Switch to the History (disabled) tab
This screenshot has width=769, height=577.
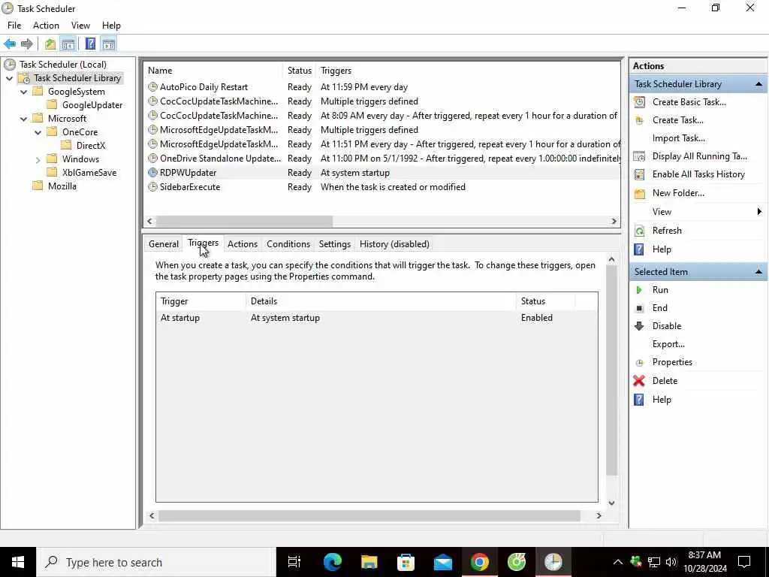point(394,244)
